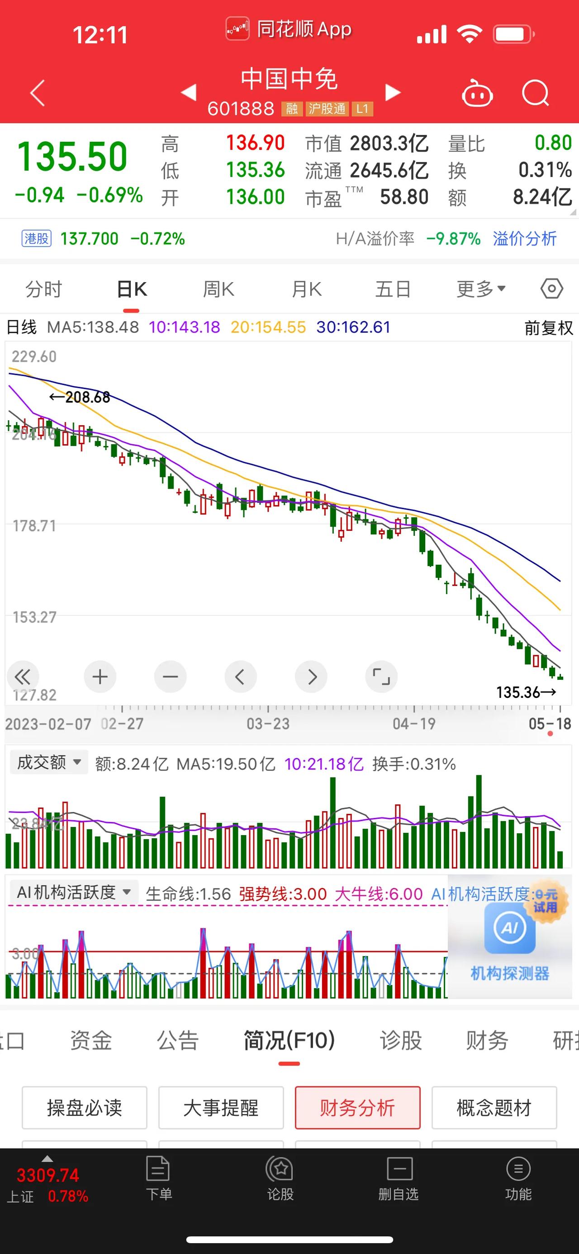Tap the 港股 Hong Kong stock badge
This screenshot has width=579, height=1254.
tap(37, 239)
